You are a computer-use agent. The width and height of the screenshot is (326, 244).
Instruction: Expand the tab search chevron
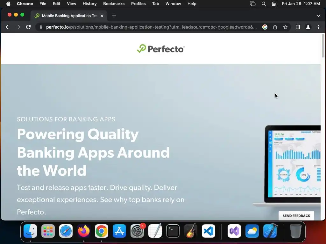click(318, 16)
